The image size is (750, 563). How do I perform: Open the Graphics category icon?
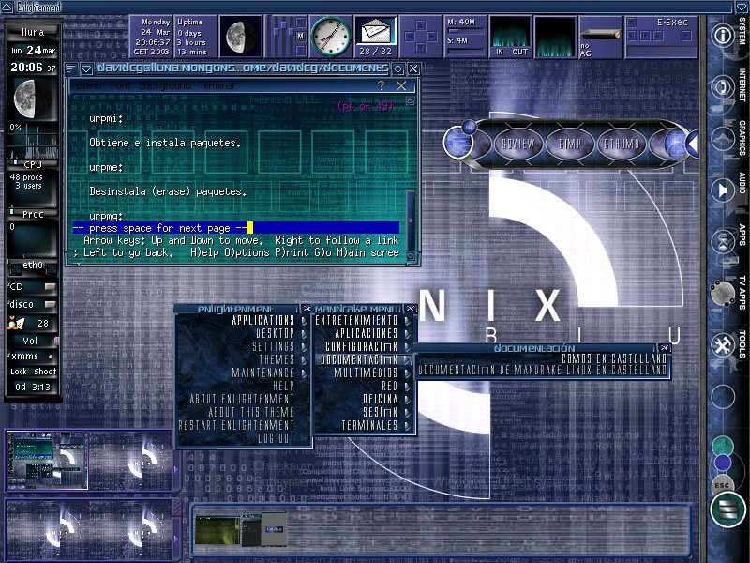pos(723,139)
